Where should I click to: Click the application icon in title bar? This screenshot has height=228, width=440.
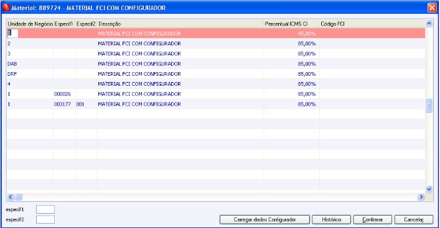tap(6, 7)
